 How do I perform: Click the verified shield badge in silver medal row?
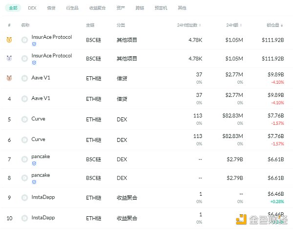click(34, 63)
